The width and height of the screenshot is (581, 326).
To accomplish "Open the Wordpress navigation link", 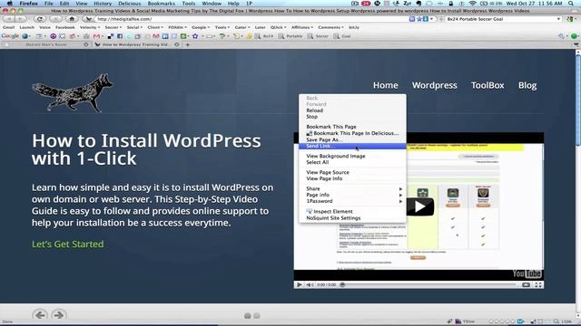I will click(434, 85).
